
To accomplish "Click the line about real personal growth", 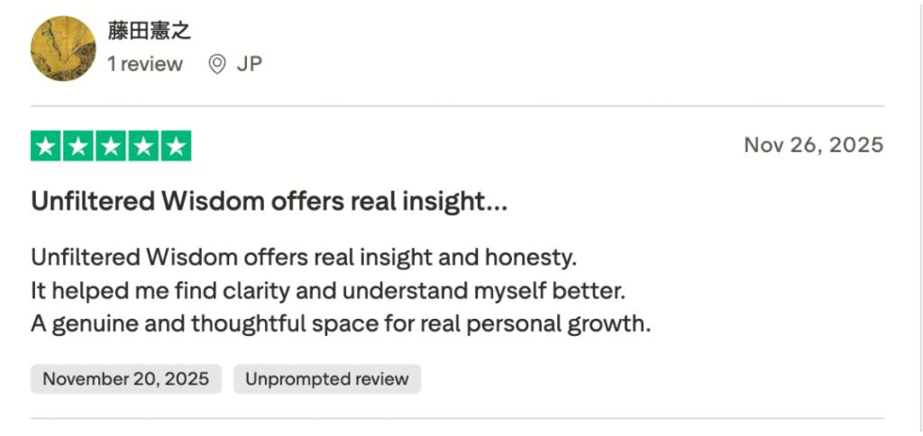I will (341, 324).
